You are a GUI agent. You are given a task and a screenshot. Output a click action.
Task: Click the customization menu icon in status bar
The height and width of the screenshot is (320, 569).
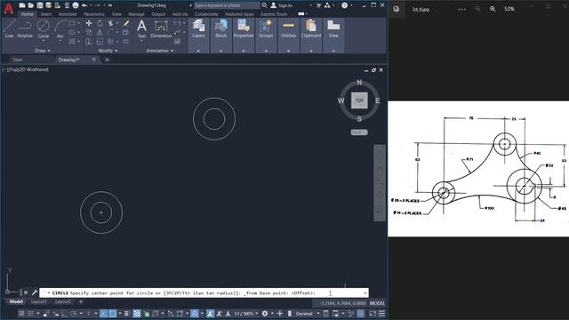point(381,314)
